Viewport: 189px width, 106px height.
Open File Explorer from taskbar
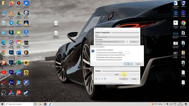click(x=40, y=104)
